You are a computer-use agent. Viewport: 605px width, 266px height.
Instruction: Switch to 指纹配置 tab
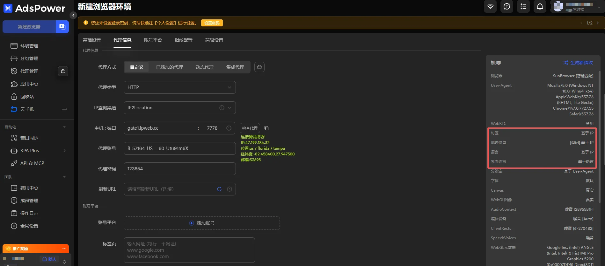coord(184,40)
